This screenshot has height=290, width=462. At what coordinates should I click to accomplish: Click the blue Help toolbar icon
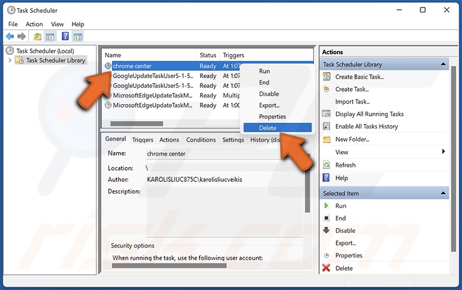[65, 37]
